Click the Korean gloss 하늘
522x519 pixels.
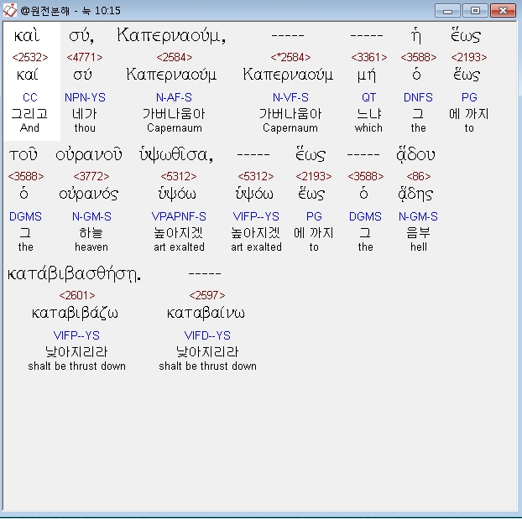(x=91, y=233)
